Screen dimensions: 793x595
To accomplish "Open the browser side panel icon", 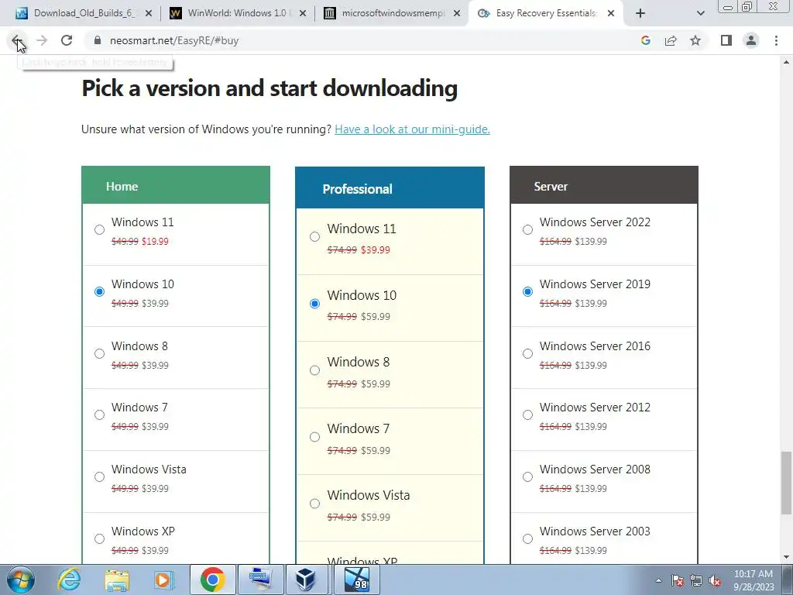I will [x=726, y=40].
